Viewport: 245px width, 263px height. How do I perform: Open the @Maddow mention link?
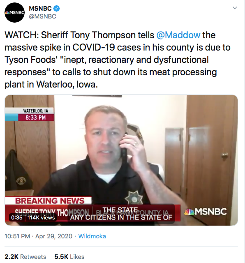(178, 35)
